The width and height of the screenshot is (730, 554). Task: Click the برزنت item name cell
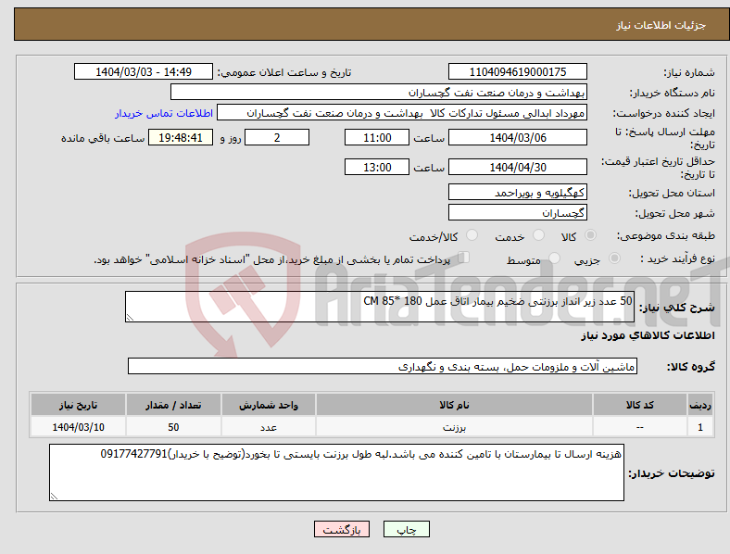[x=454, y=427]
